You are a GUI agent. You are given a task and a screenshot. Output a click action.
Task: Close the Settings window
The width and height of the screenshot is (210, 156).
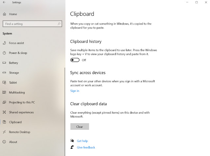[x=206, y=2]
